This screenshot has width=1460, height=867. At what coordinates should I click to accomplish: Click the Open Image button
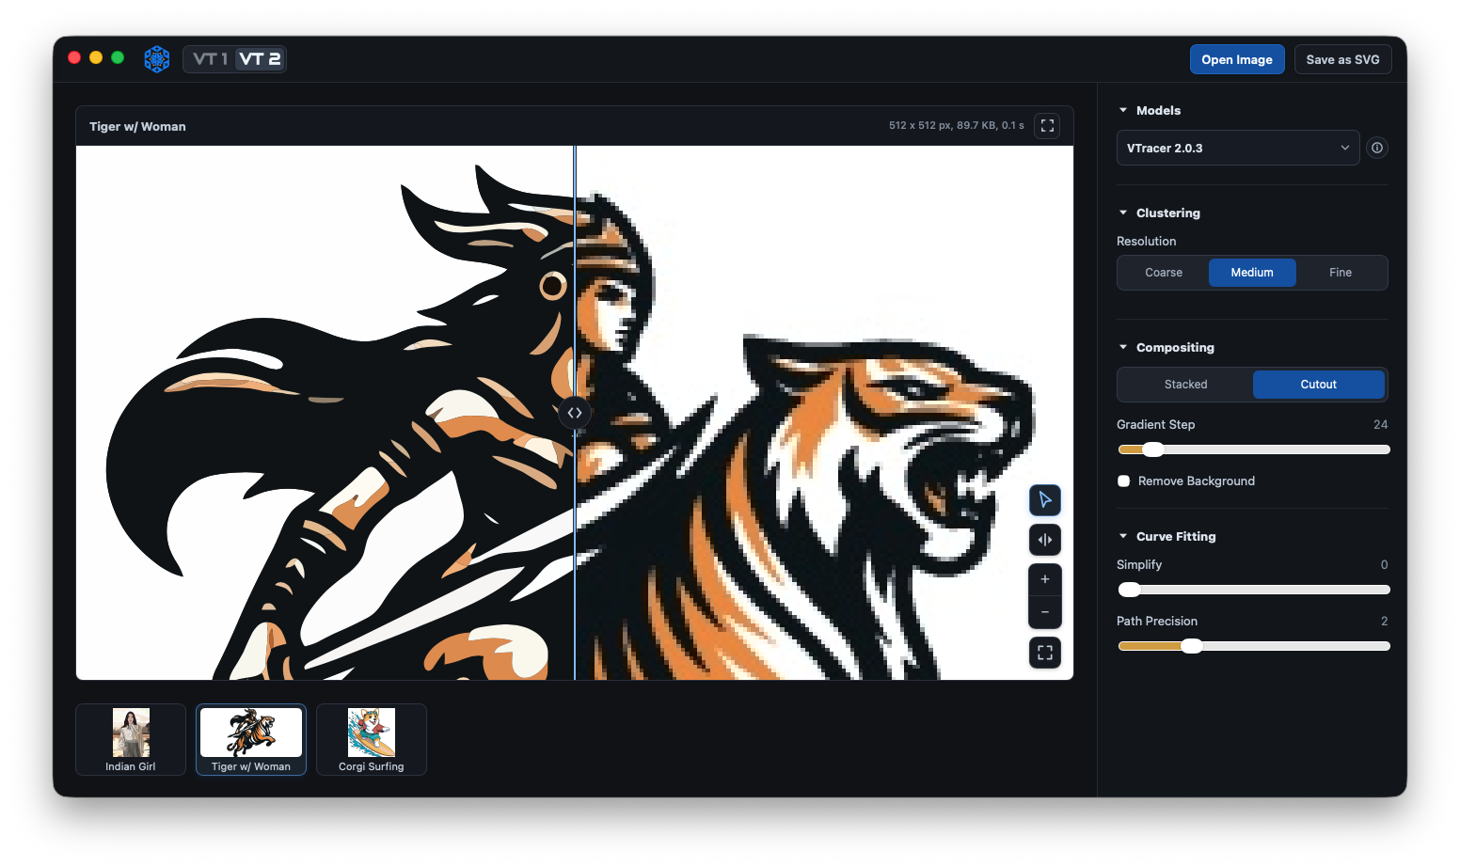pyautogui.click(x=1237, y=59)
